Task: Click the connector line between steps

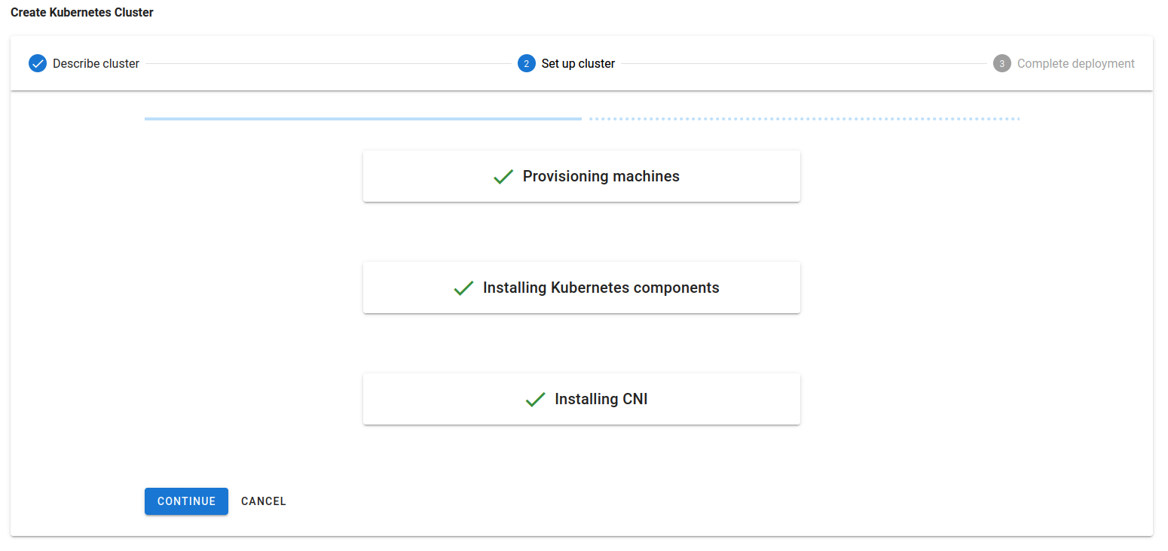Action: pyautogui.click(x=332, y=63)
